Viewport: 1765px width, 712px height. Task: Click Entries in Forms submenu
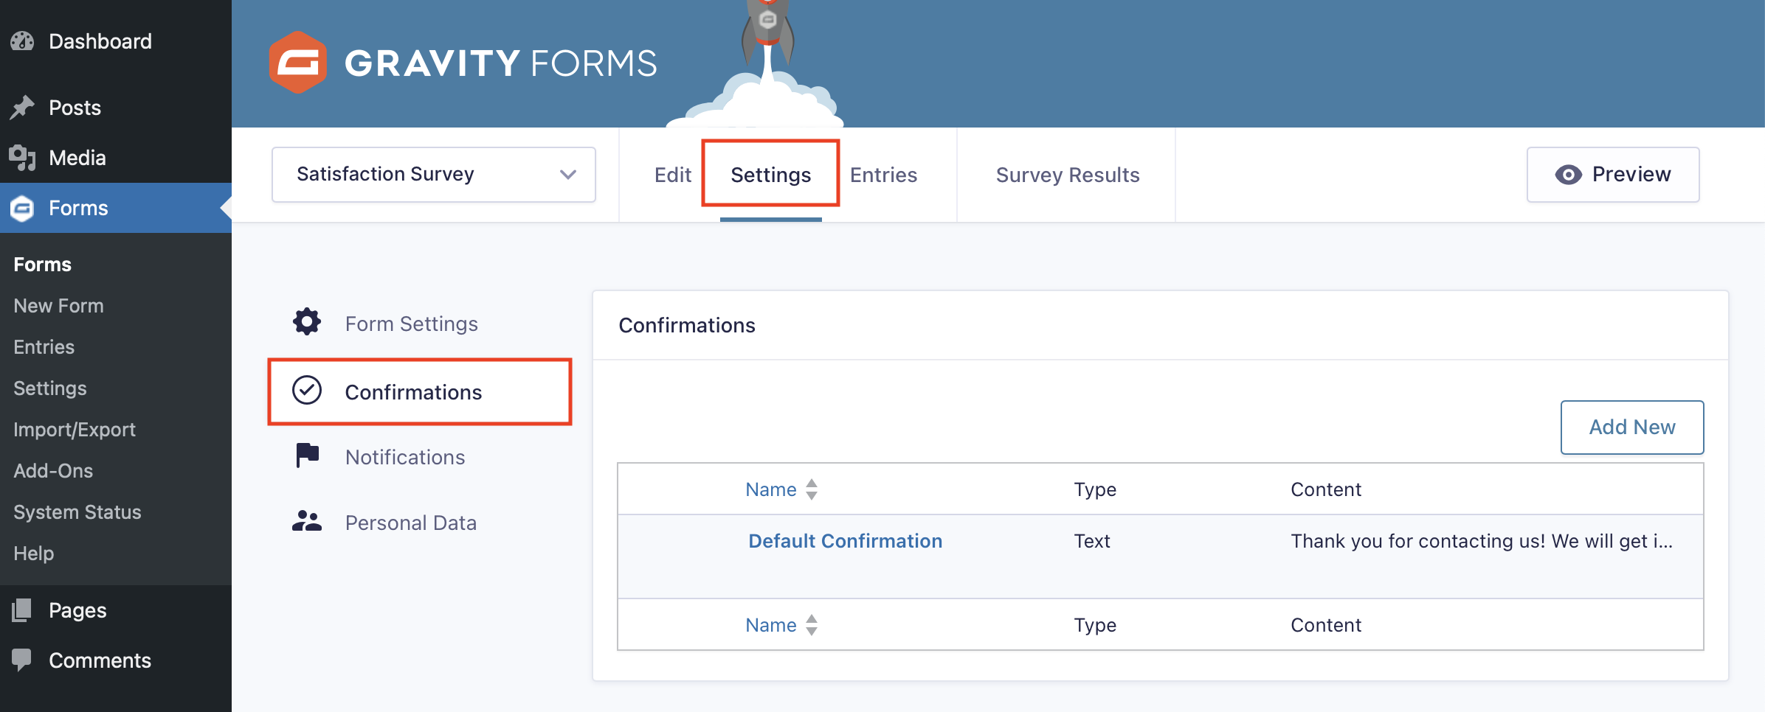(x=44, y=347)
